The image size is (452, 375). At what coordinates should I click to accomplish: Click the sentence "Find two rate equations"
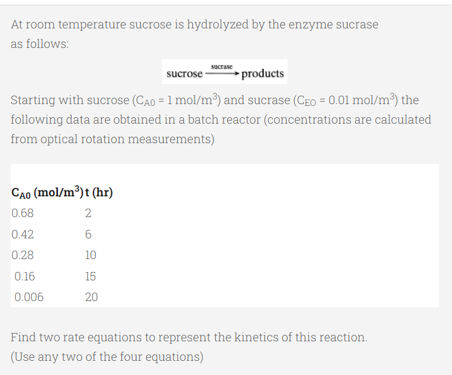189,337
